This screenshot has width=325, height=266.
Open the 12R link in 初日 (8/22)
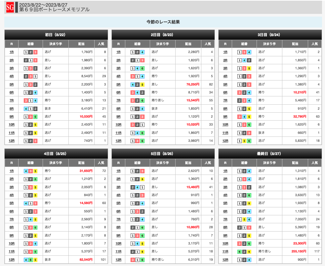click(12, 141)
